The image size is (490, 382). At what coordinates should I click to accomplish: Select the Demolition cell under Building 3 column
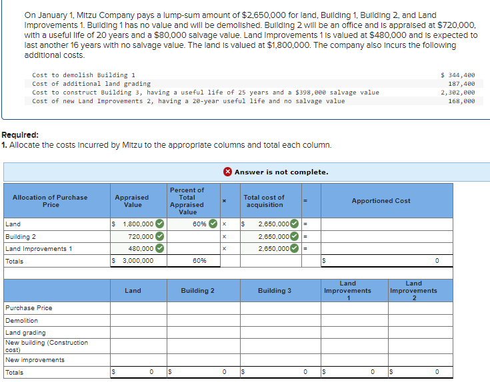click(x=280, y=321)
